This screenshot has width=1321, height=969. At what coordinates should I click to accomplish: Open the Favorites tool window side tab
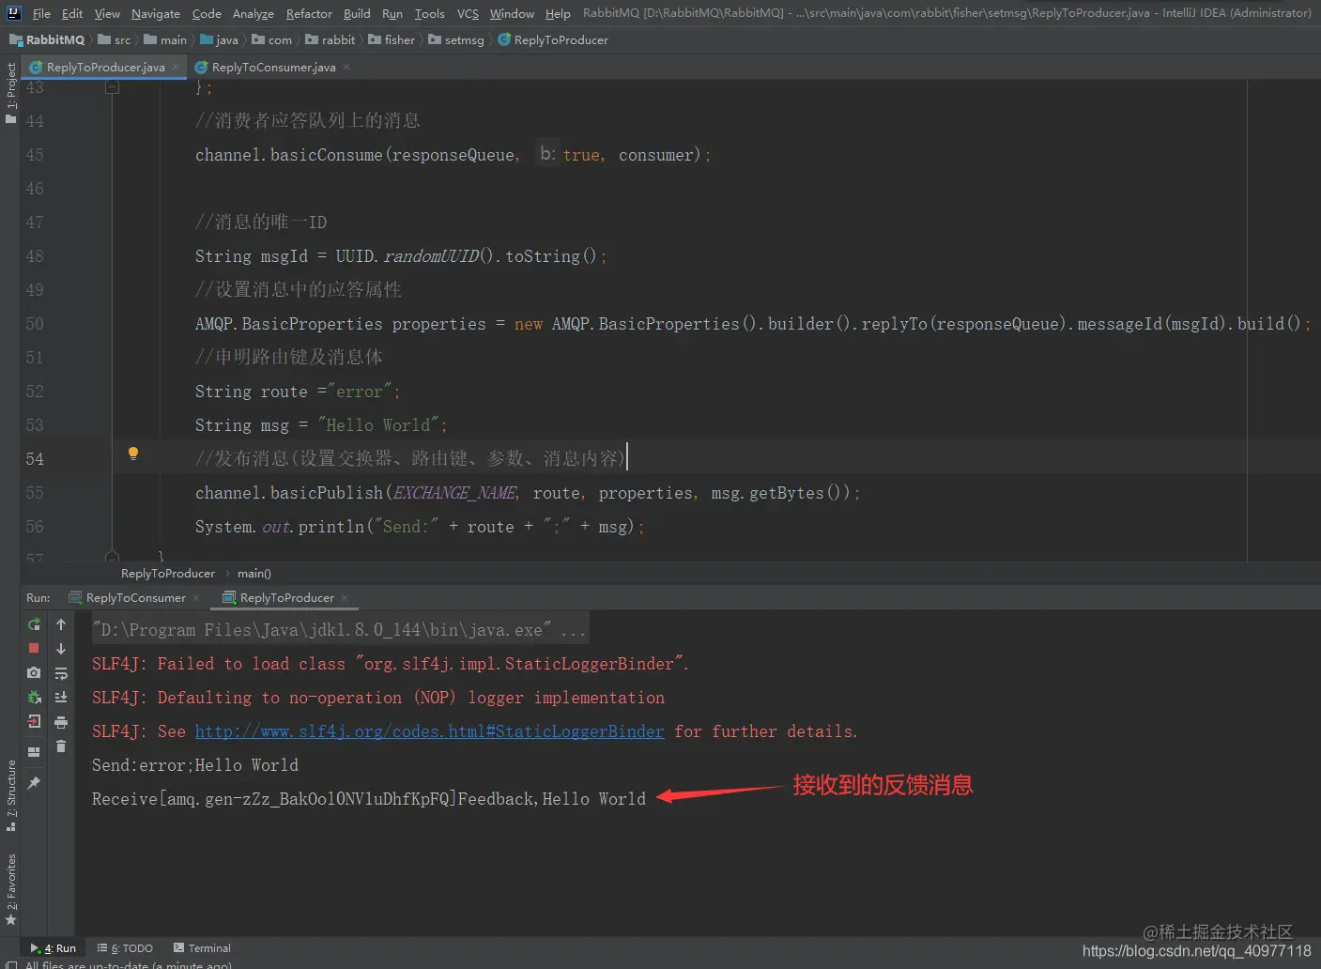10,890
